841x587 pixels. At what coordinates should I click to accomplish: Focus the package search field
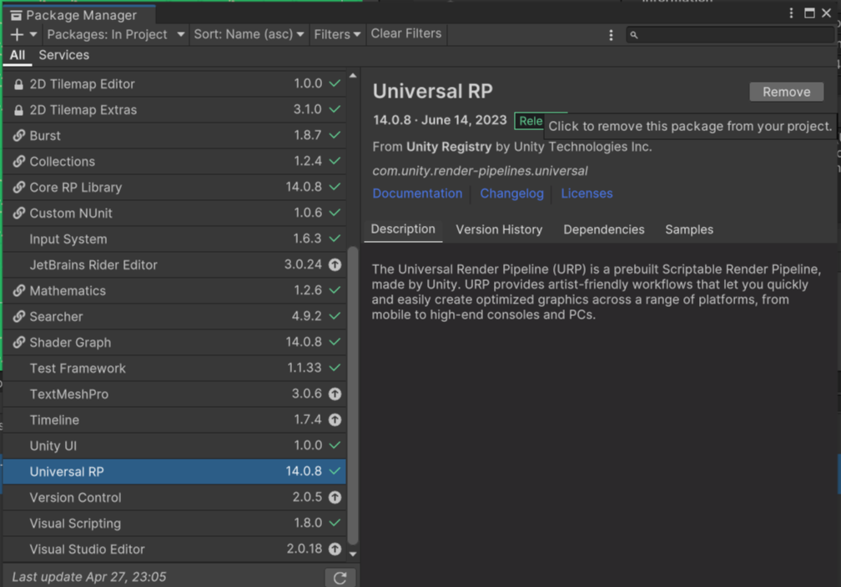(730, 35)
